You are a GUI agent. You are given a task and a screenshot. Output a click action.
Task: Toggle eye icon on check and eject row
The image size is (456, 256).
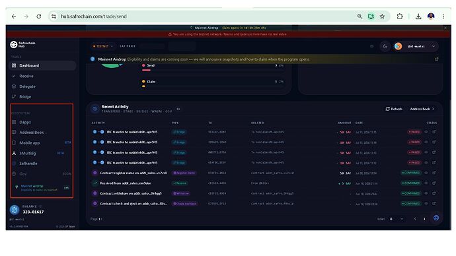(426, 203)
